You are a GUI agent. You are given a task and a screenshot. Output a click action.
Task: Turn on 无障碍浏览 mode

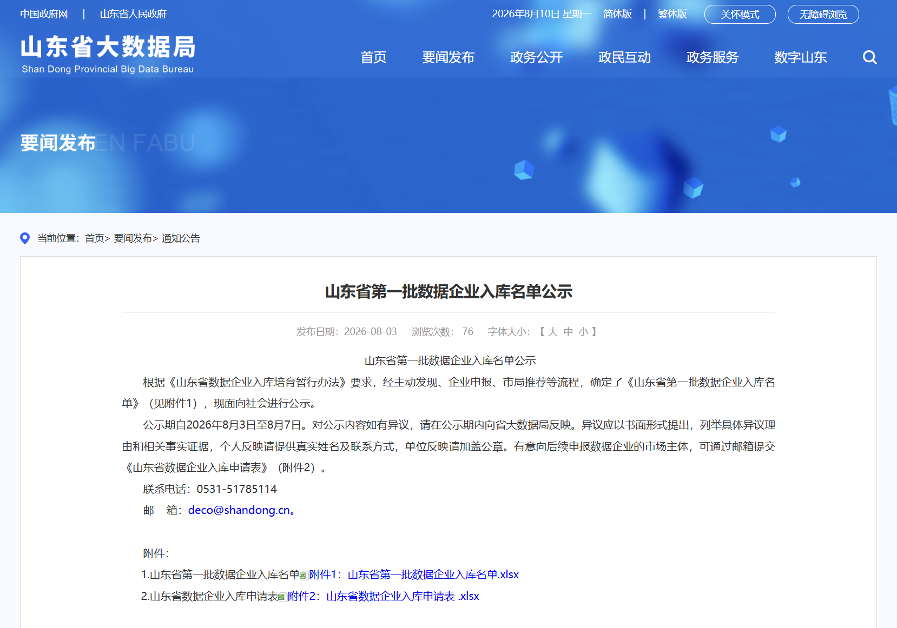(823, 15)
